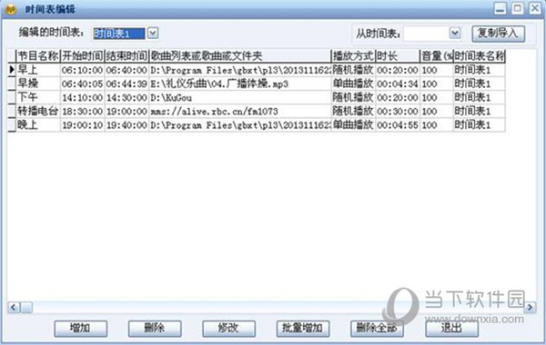Click the 随机播放 cell in the 下午 row
The image size is (546, 345).
(x=353, y=97)
